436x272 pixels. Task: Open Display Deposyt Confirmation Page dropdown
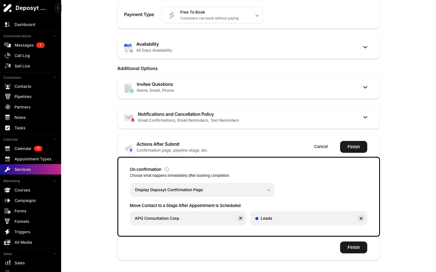(202, 190)
